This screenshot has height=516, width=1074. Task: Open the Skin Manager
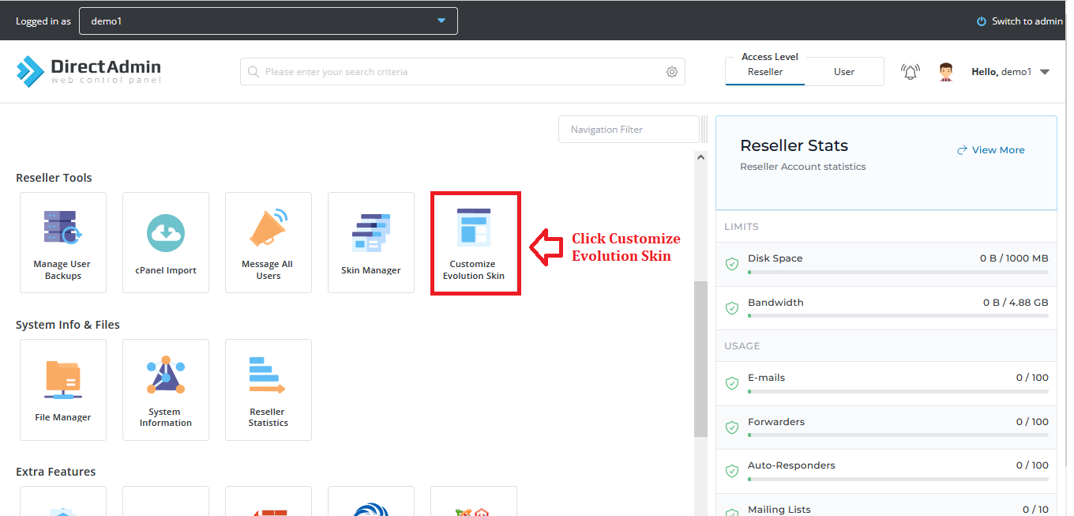coord(371,243)
